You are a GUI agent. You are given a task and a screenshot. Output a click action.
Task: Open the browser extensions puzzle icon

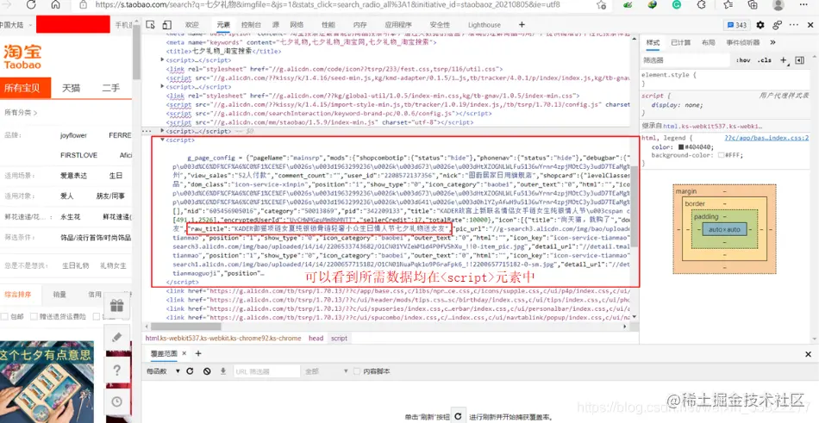(x=702, y=4)
